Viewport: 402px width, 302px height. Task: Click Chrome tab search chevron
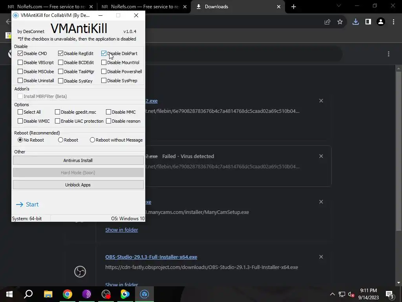point(339,6)
